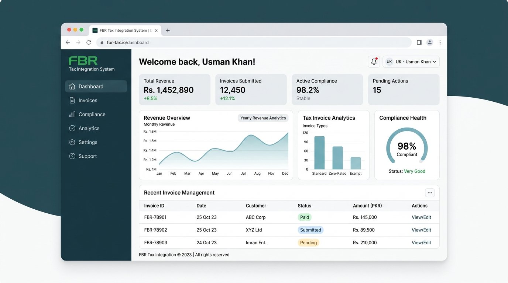
Task: Close the FBR Tax Integration System tab
Action: click(x=156, y=31)
